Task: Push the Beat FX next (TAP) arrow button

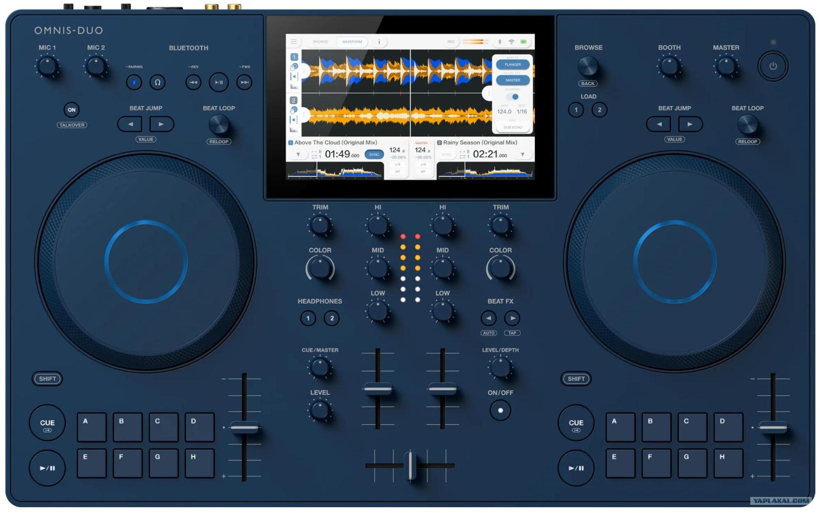Action: 512,318
